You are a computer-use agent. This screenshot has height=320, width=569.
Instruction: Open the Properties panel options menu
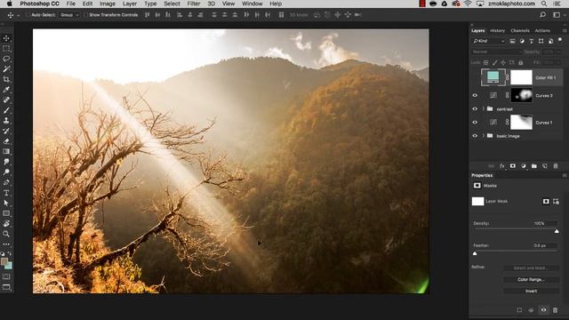tap(565, 175)
